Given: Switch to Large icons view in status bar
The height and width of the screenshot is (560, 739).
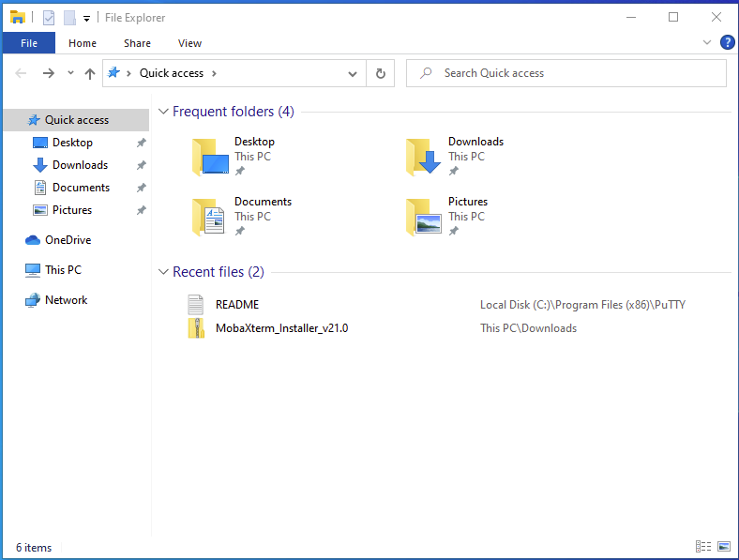Looking at the screenshot, I should click(x=724, y=546).
